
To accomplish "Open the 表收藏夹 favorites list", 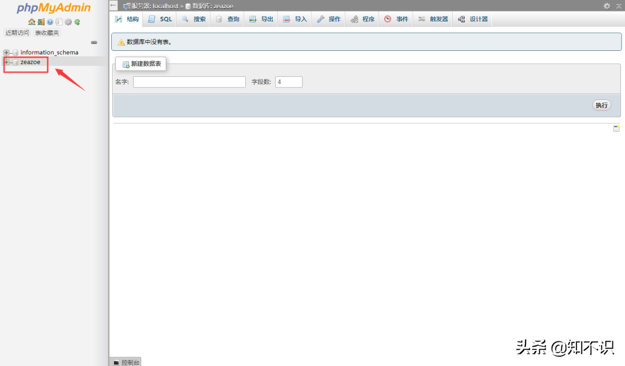I will [x=47, y=32].
